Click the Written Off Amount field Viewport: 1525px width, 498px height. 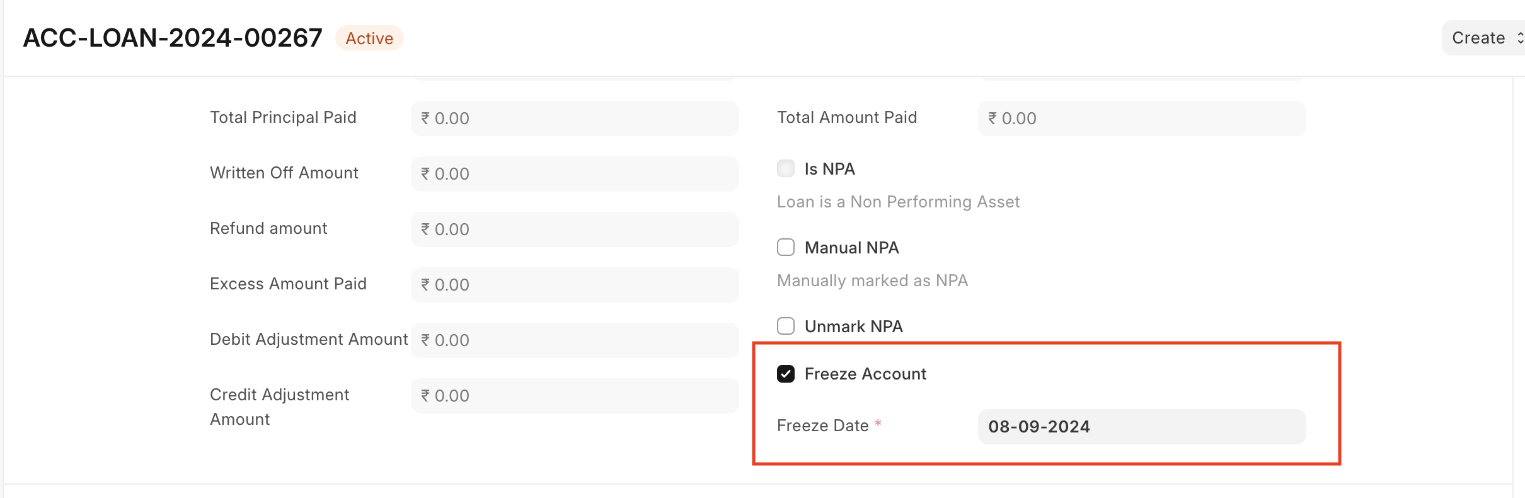point(574,173)
